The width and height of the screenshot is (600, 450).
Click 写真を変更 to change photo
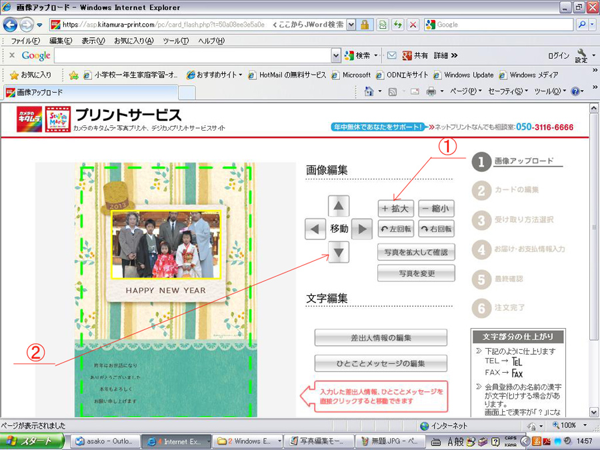point(416,273)
